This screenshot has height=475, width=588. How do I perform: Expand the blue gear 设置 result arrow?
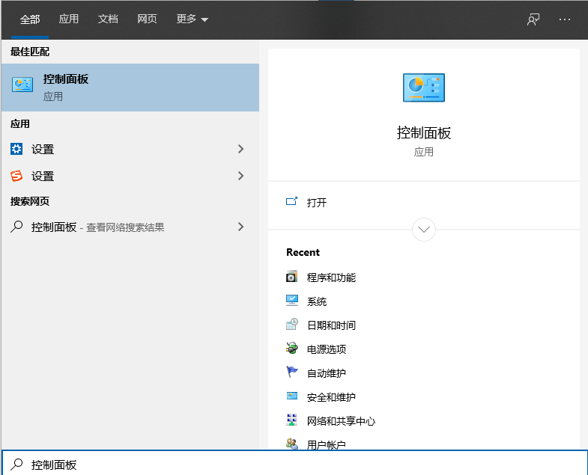point(240,149)
